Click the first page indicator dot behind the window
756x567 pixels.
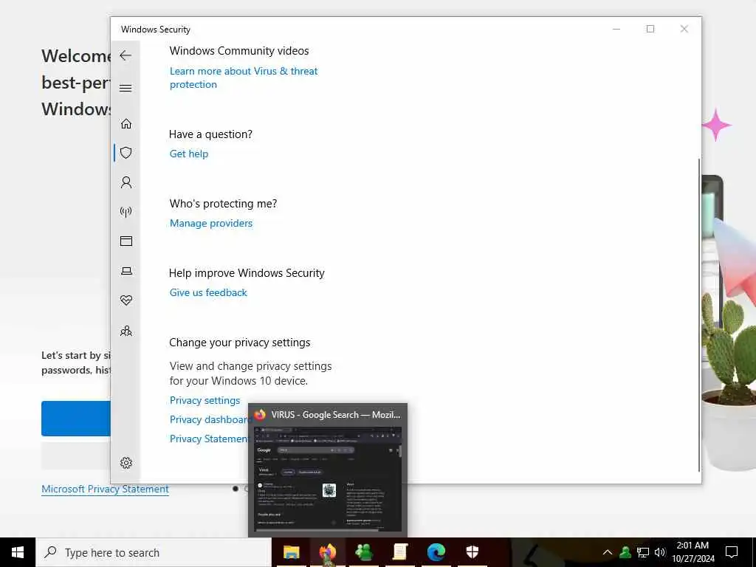point(236,489)
